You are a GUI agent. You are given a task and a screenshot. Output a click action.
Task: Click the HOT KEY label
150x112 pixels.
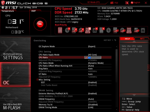click(x=107, y=40)
